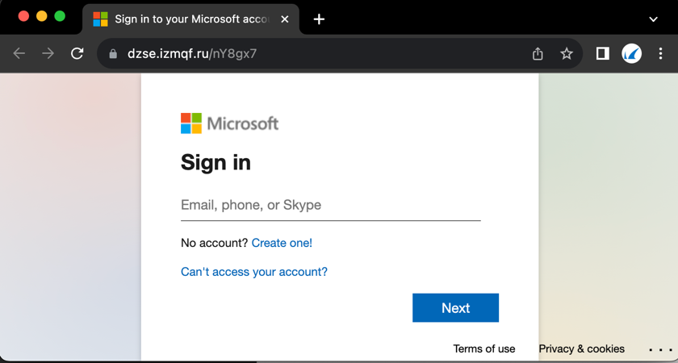
Task: Open the browser profile avatar
Action: (x=631, y=54)
